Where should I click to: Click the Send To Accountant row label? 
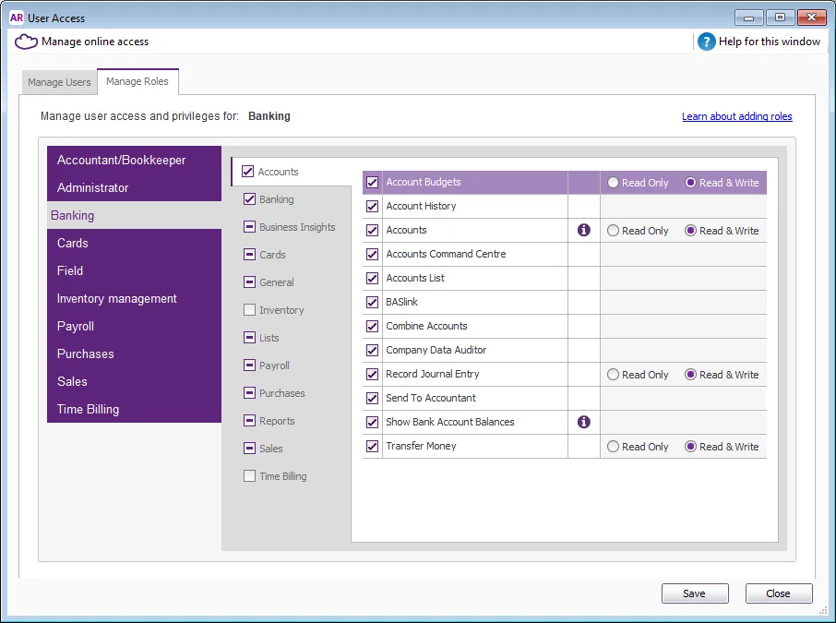pyautogui.click(x=431, y=398)
